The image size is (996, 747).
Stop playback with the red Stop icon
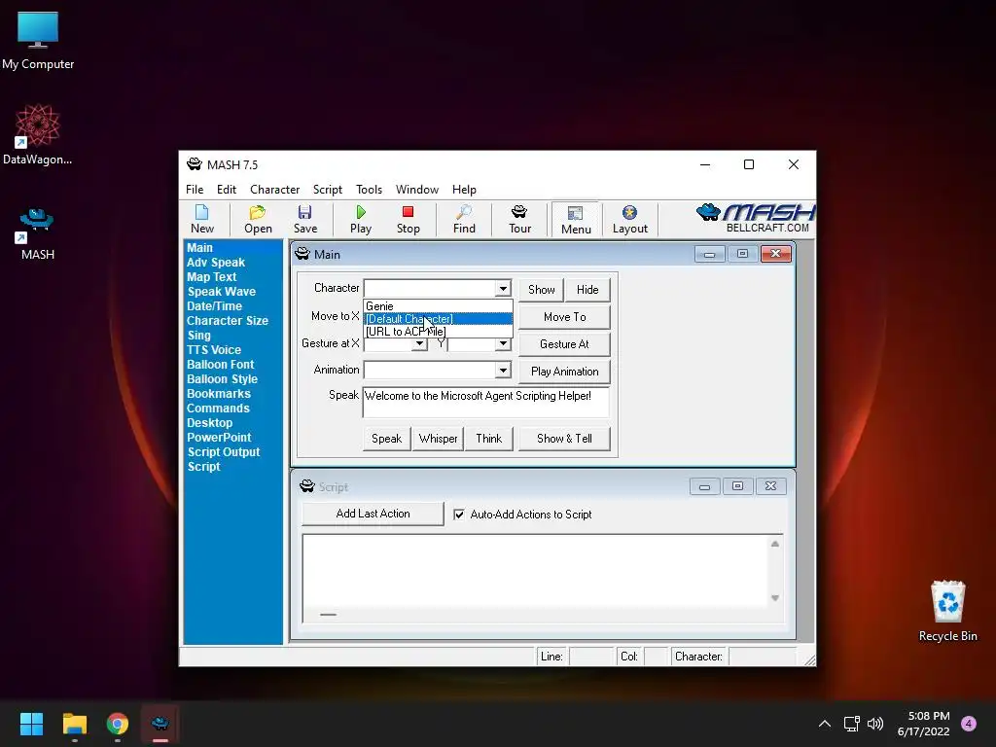coord(408,220)
